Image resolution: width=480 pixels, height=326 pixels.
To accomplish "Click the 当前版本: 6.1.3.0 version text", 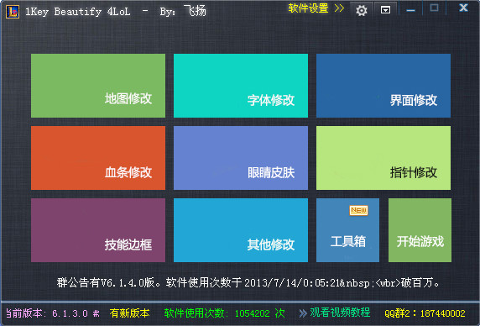I will pos(53,313).
